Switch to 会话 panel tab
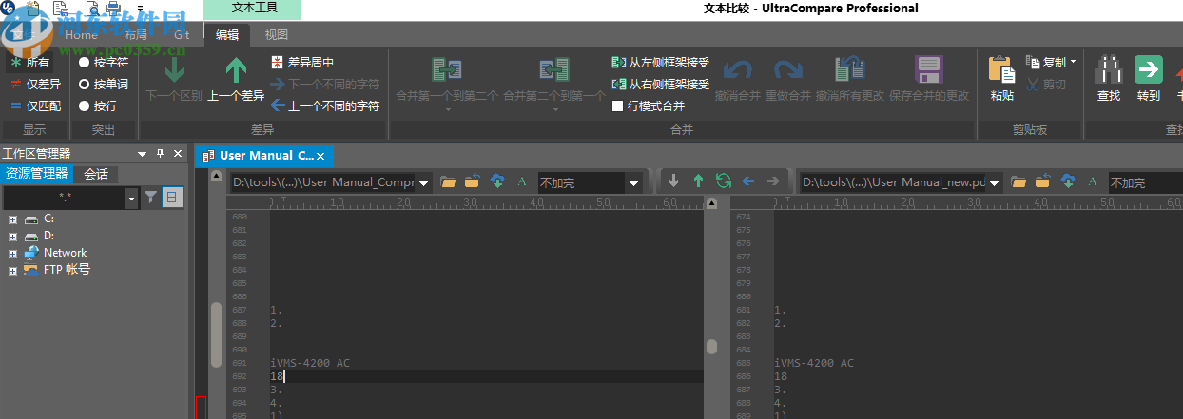Screen dimensions: 1183x419 [96, 174]
